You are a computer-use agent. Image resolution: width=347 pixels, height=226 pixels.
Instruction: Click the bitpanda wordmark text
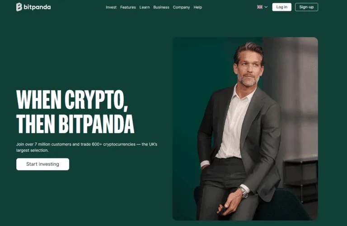point(37,7)
